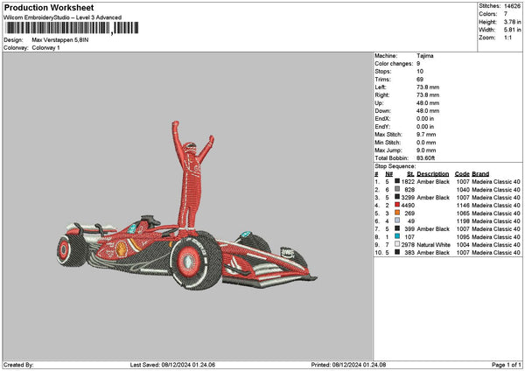Click thread code '1065' in row 5
This screenshot has height=371, width=525.
coord(463,213)
